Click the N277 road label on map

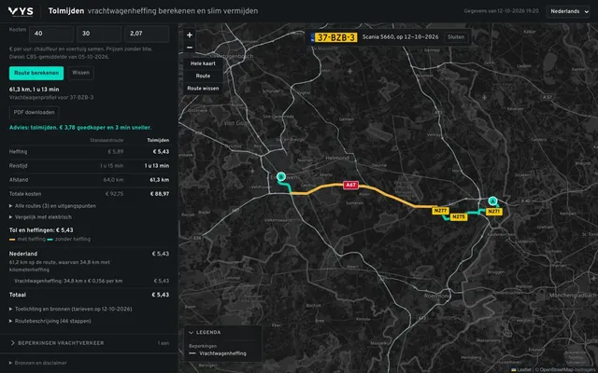tap(440, 211)
